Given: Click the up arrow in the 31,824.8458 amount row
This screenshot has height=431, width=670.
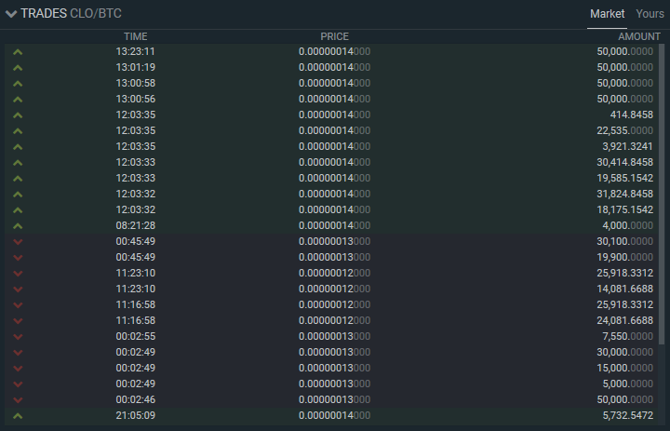Looking at the screenshot, I should pos(18,195).
